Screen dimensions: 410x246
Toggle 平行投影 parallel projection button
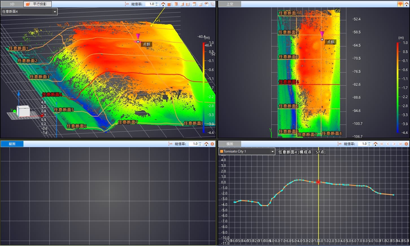pos(37,4)
